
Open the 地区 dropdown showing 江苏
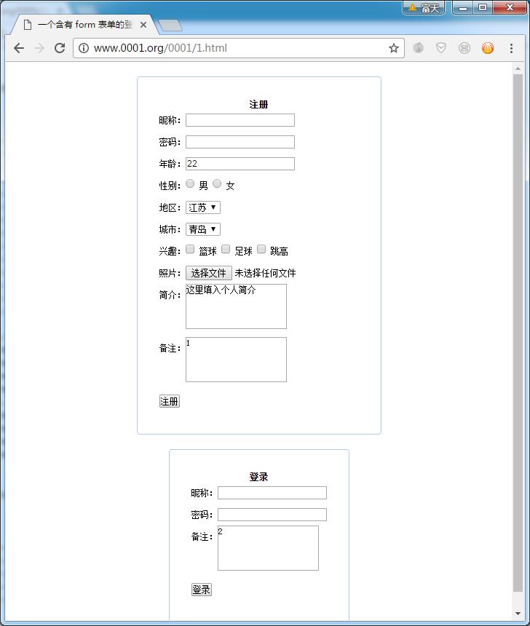click(203, 207)
